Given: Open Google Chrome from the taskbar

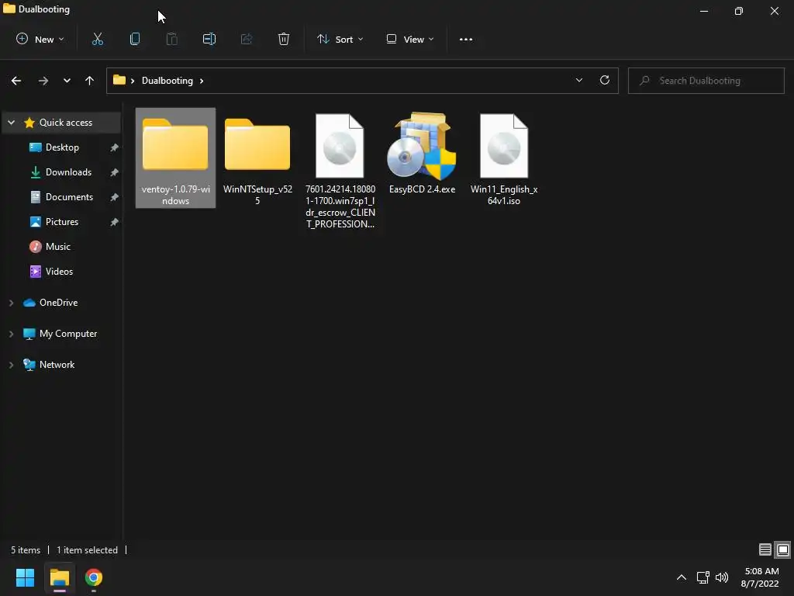Looking at the screenshot, I should [x=94, y=577].
